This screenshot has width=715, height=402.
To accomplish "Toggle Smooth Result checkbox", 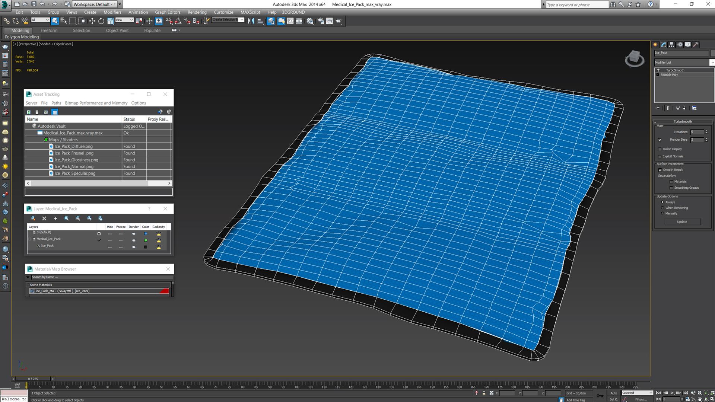I will tap(660, 170).
